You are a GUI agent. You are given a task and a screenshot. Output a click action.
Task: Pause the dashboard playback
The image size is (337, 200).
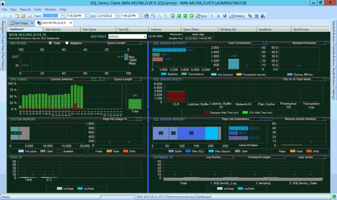(219, 16)
